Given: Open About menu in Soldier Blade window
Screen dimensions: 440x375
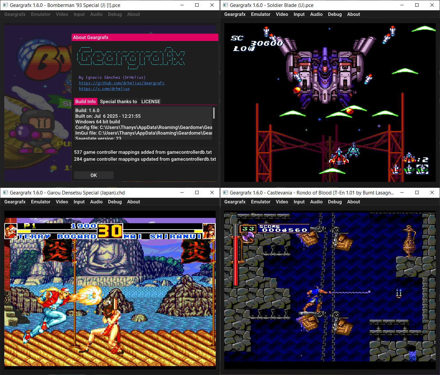Looking at the screenshot, I should tap(353, 14).
